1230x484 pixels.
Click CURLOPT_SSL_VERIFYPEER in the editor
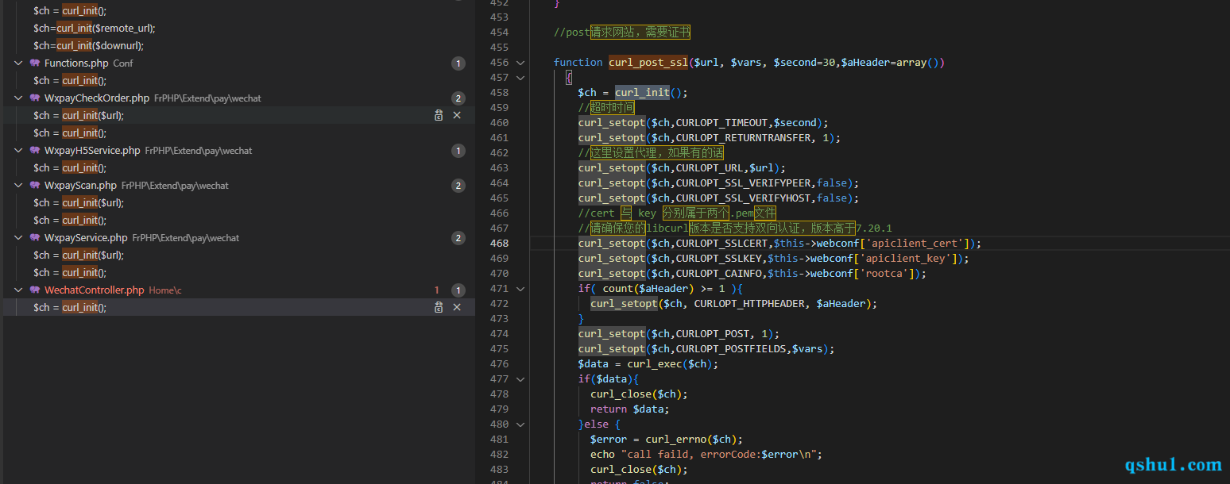(744, 182)
